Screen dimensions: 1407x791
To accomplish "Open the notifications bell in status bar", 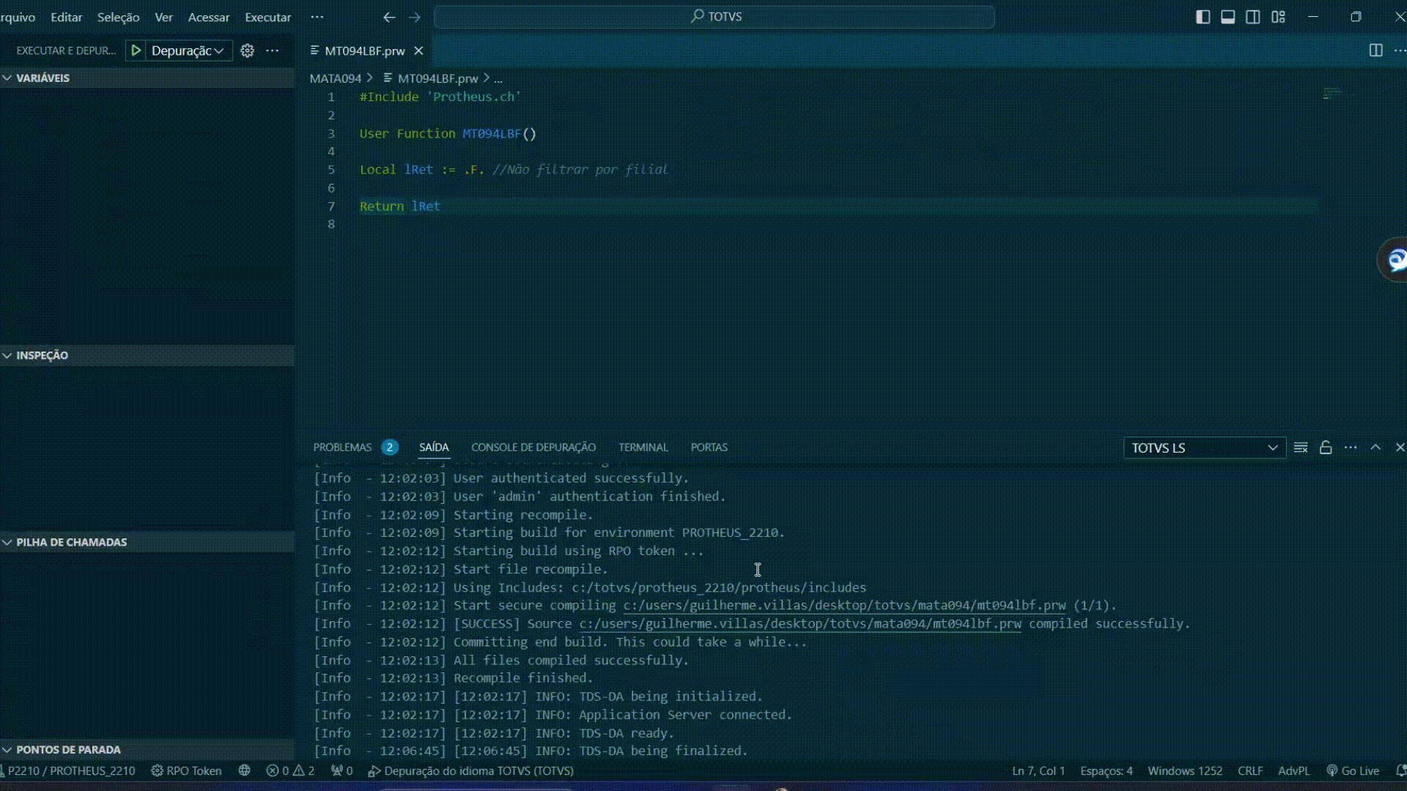I will coord(1400,770).
